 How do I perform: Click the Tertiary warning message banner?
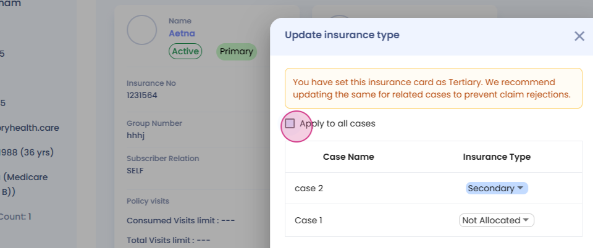[x=433, y=88]
